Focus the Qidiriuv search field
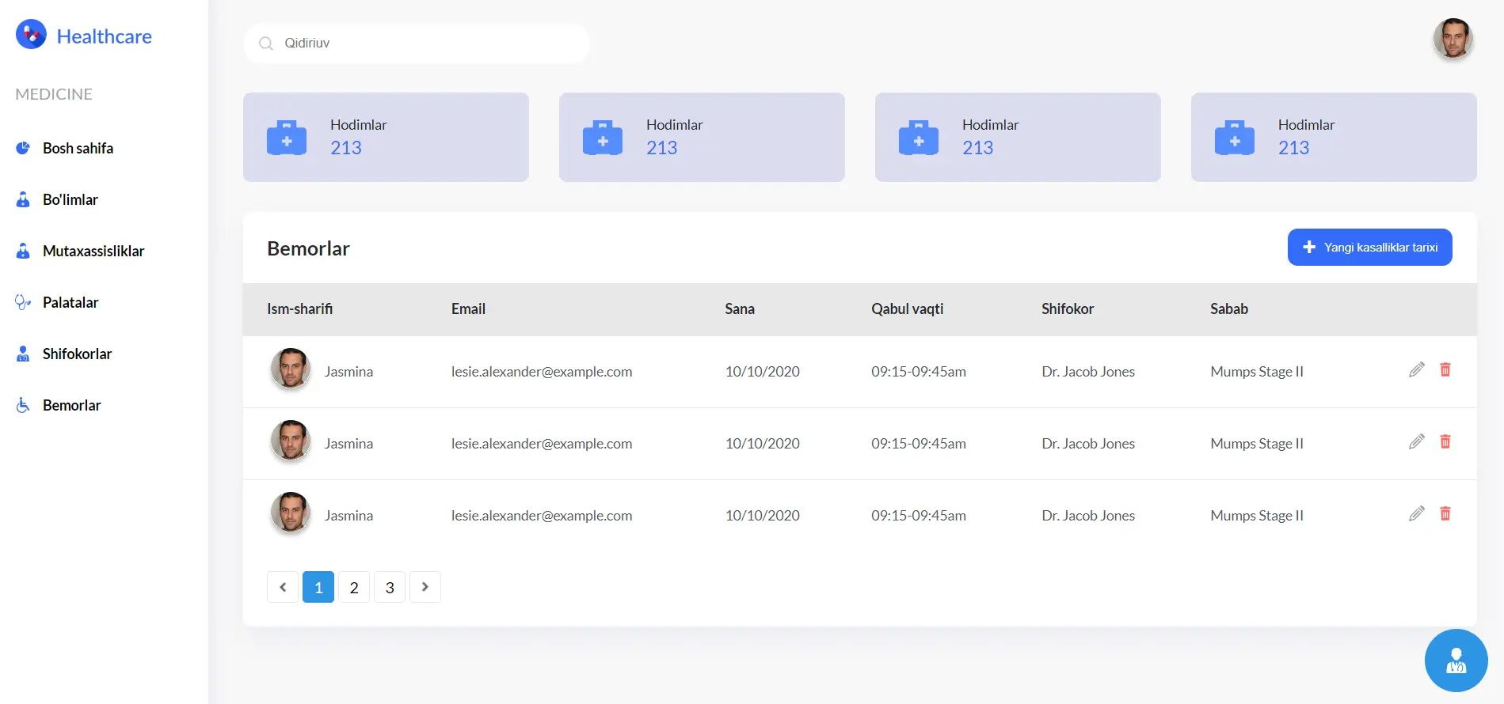 [428, 44]
